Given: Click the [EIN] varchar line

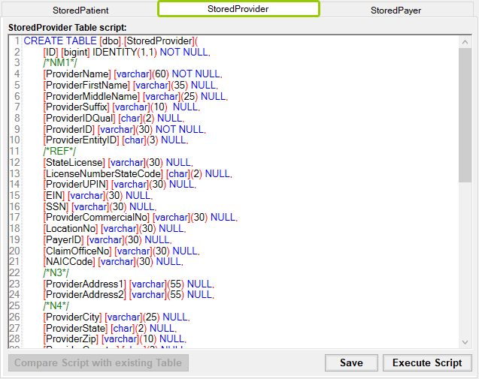Looking at the screenshot, I should (98, 195).
